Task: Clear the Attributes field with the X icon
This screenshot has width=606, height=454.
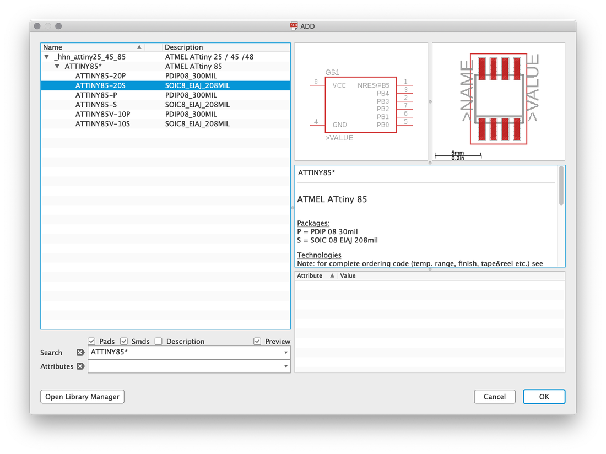Action: tap(80, 366)
